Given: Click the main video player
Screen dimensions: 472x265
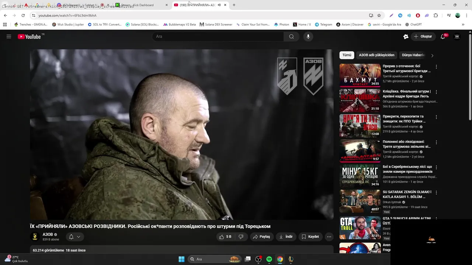Looking at the screenshot, I should (x=182, y=134).
